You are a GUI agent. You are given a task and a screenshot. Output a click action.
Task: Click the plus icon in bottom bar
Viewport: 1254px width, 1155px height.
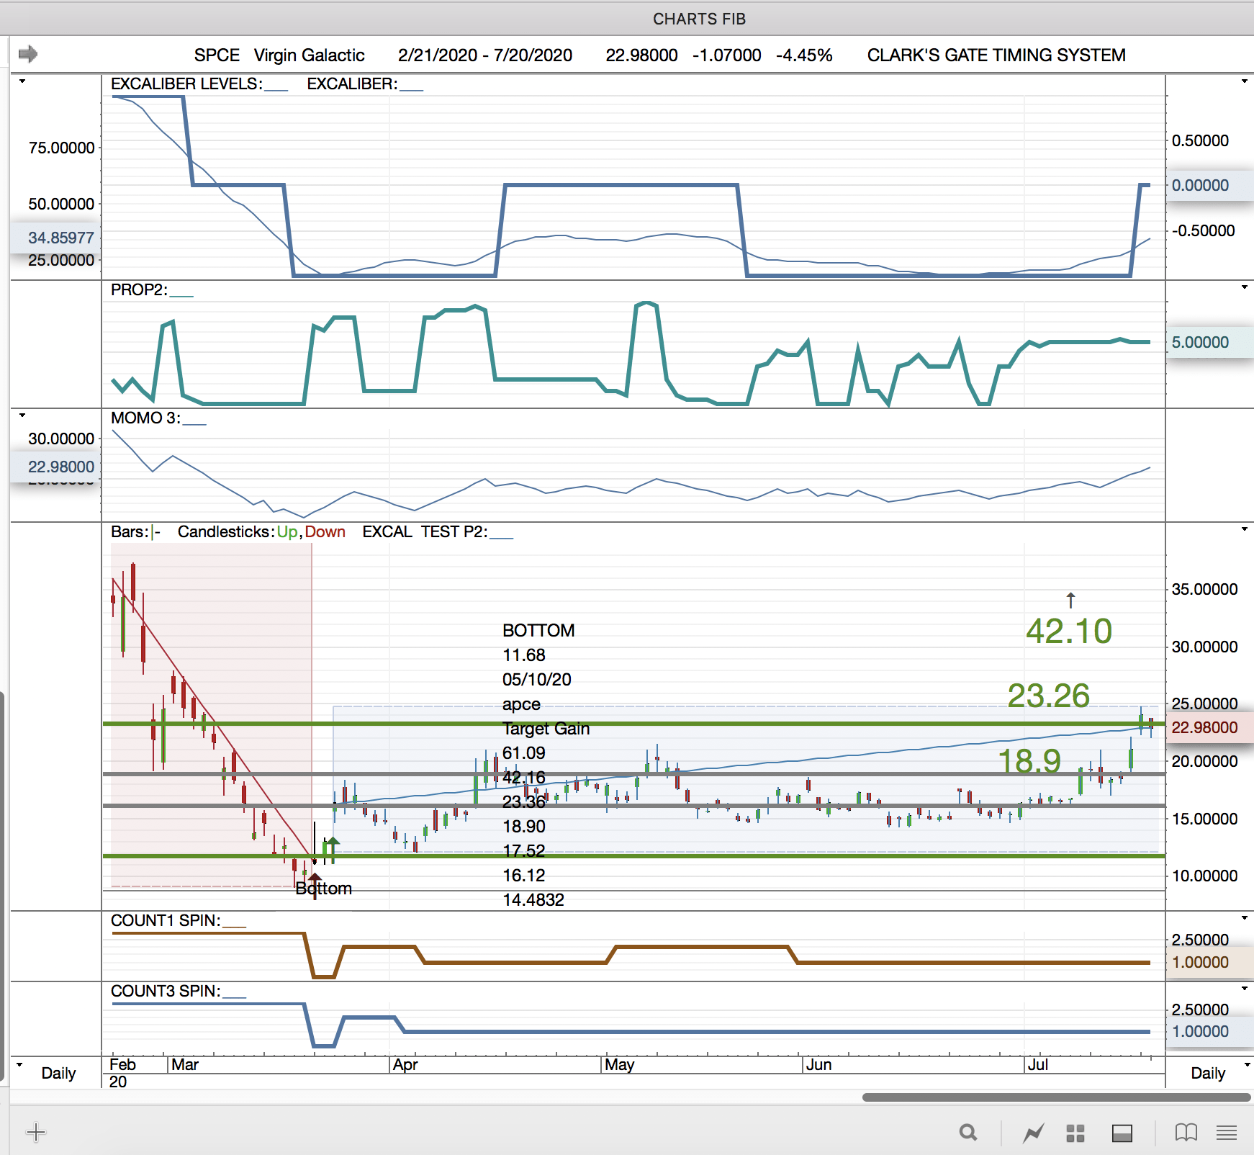click(x=35, y=1132)
